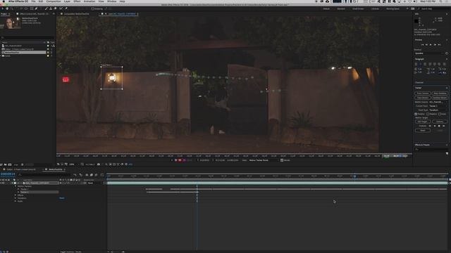Switch to the Standard workspace
Screen dimensions: 451x253
(341, 9)
